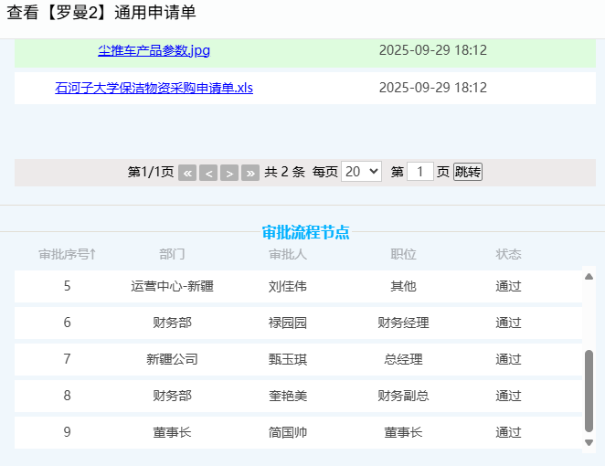Select approval row 7 甄玉琪
The height and width of the screenshot is (466, 605).
(x=288, y=359)
